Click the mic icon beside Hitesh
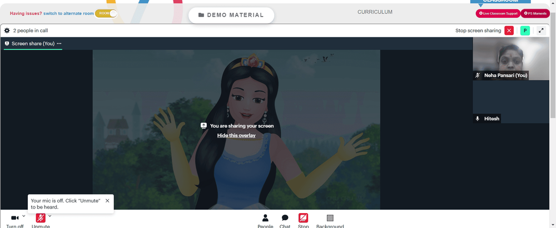Image resolution: width=556 pixels, height=228 pixels. [478, 119]
